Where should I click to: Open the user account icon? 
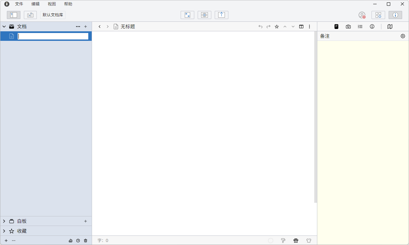(x=362, y=15)
